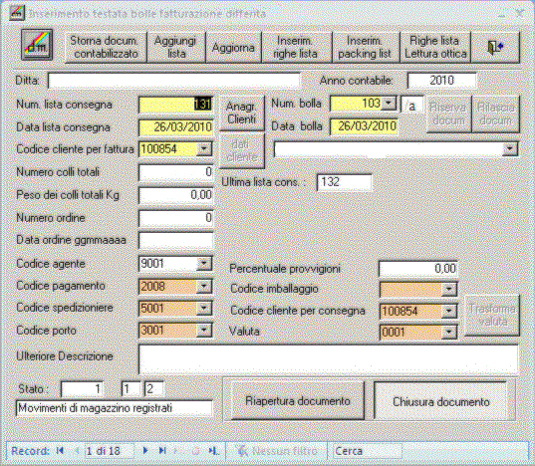535x466 pixels.
Task: Expand Codice imballaggio dropdown
Action: (448, 289)
